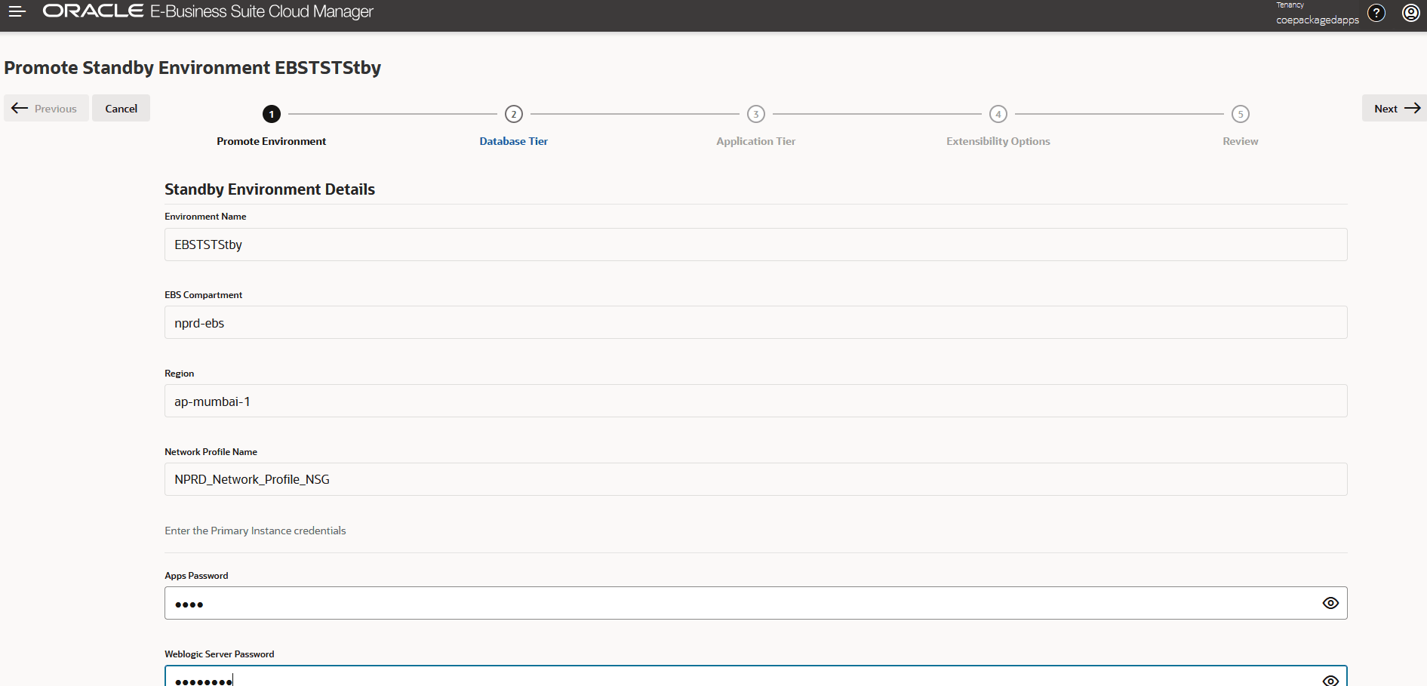The image size is (1427, 686).
Task: Click the Promote Environment step label
Action: coord(272,141)
